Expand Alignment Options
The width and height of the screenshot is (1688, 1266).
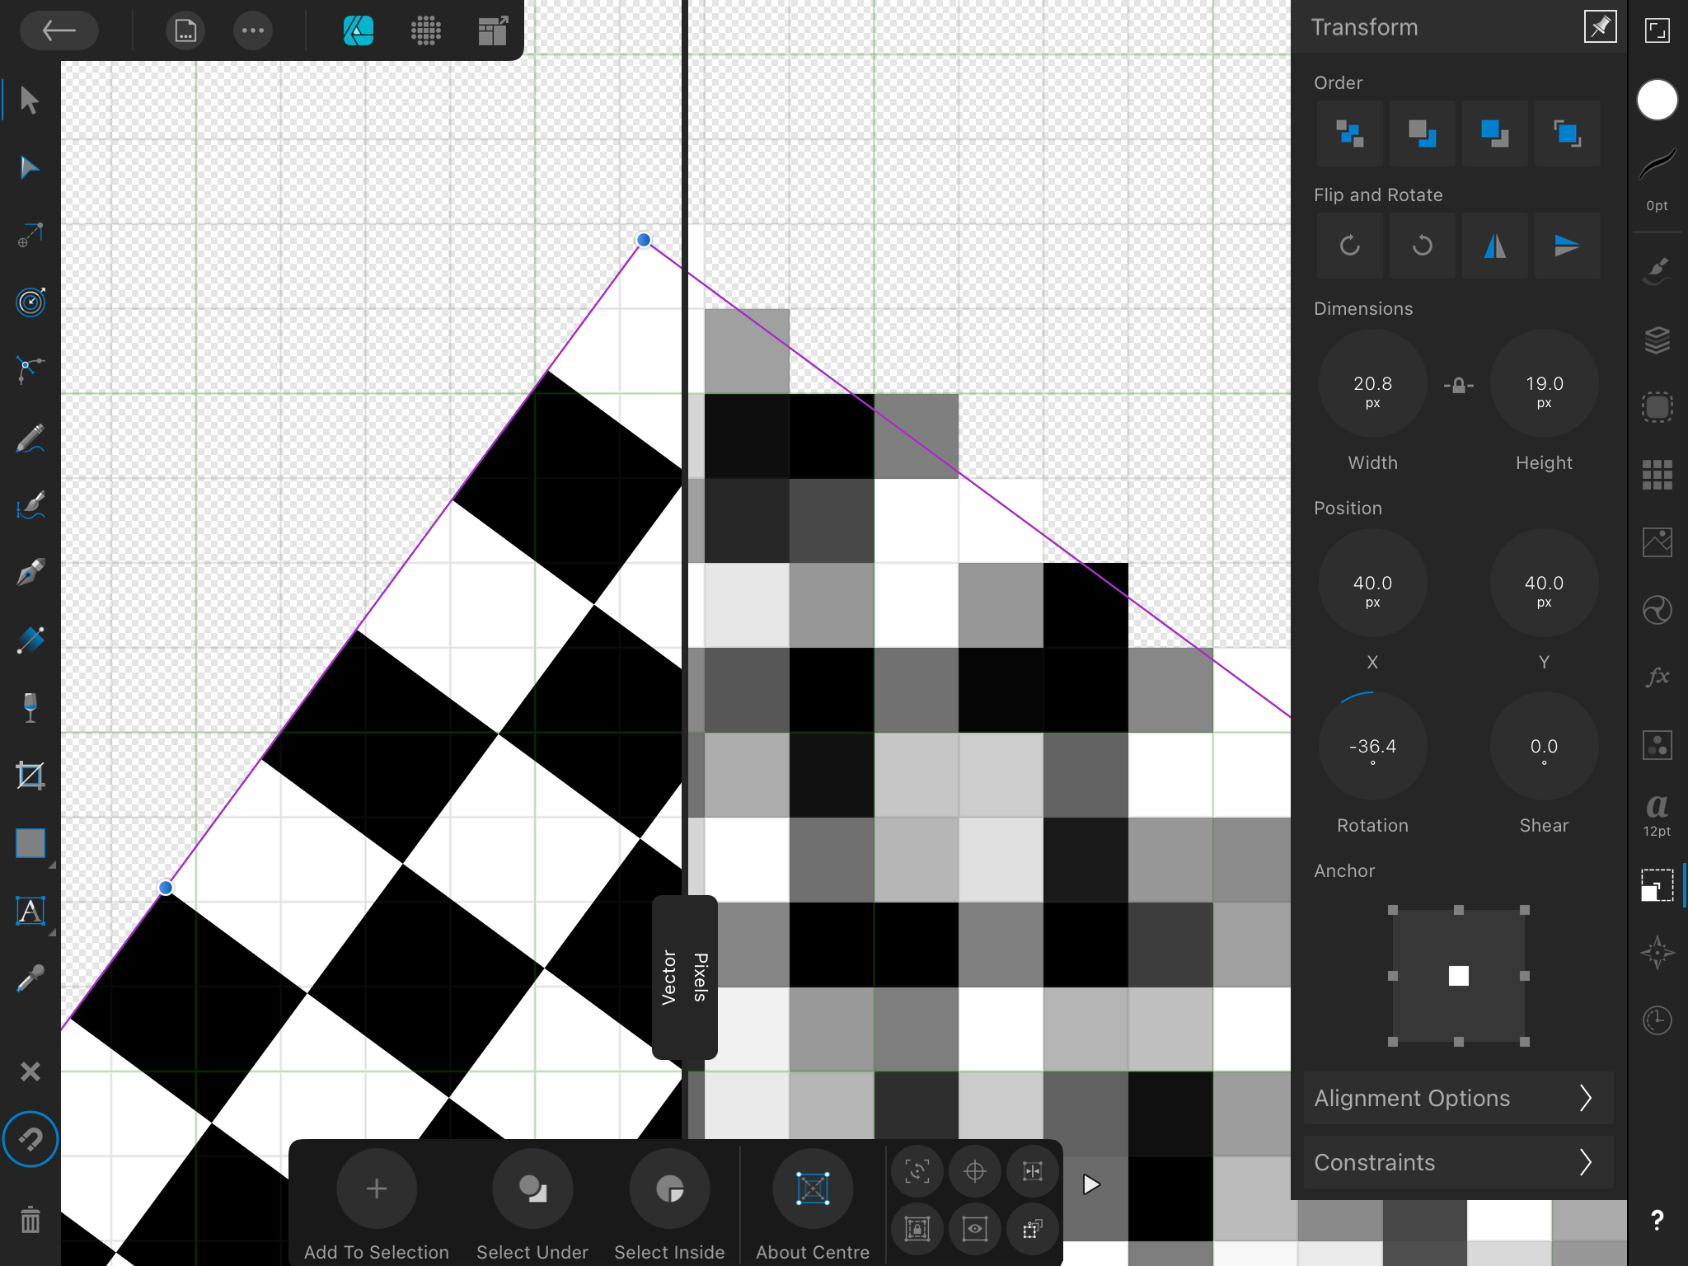click(x=1457, y=1098)
